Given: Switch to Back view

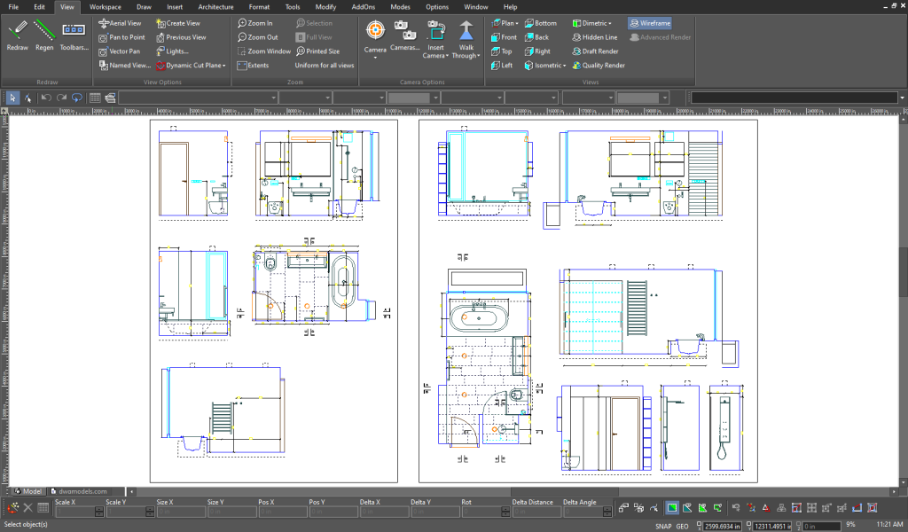Looking at the screenshot, I should click(536, 37).
